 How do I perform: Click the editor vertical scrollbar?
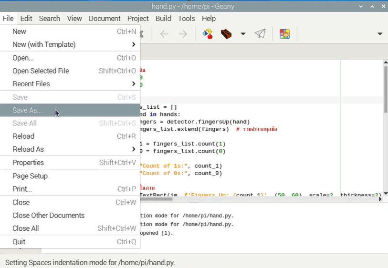[x=385, y=91]
